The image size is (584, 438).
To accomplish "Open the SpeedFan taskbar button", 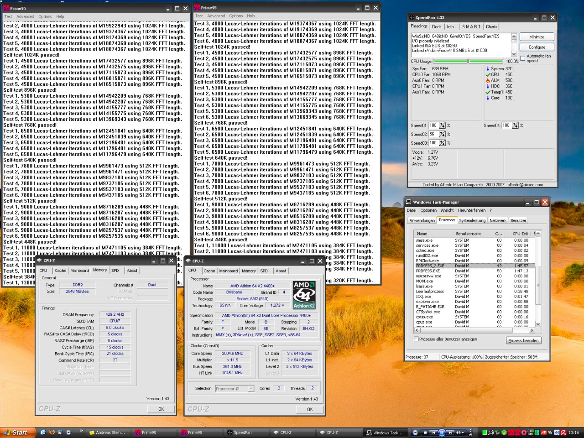I will pos(246,433).
